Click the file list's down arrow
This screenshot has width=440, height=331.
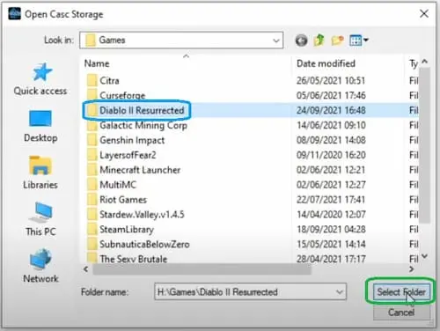[424, 256]
